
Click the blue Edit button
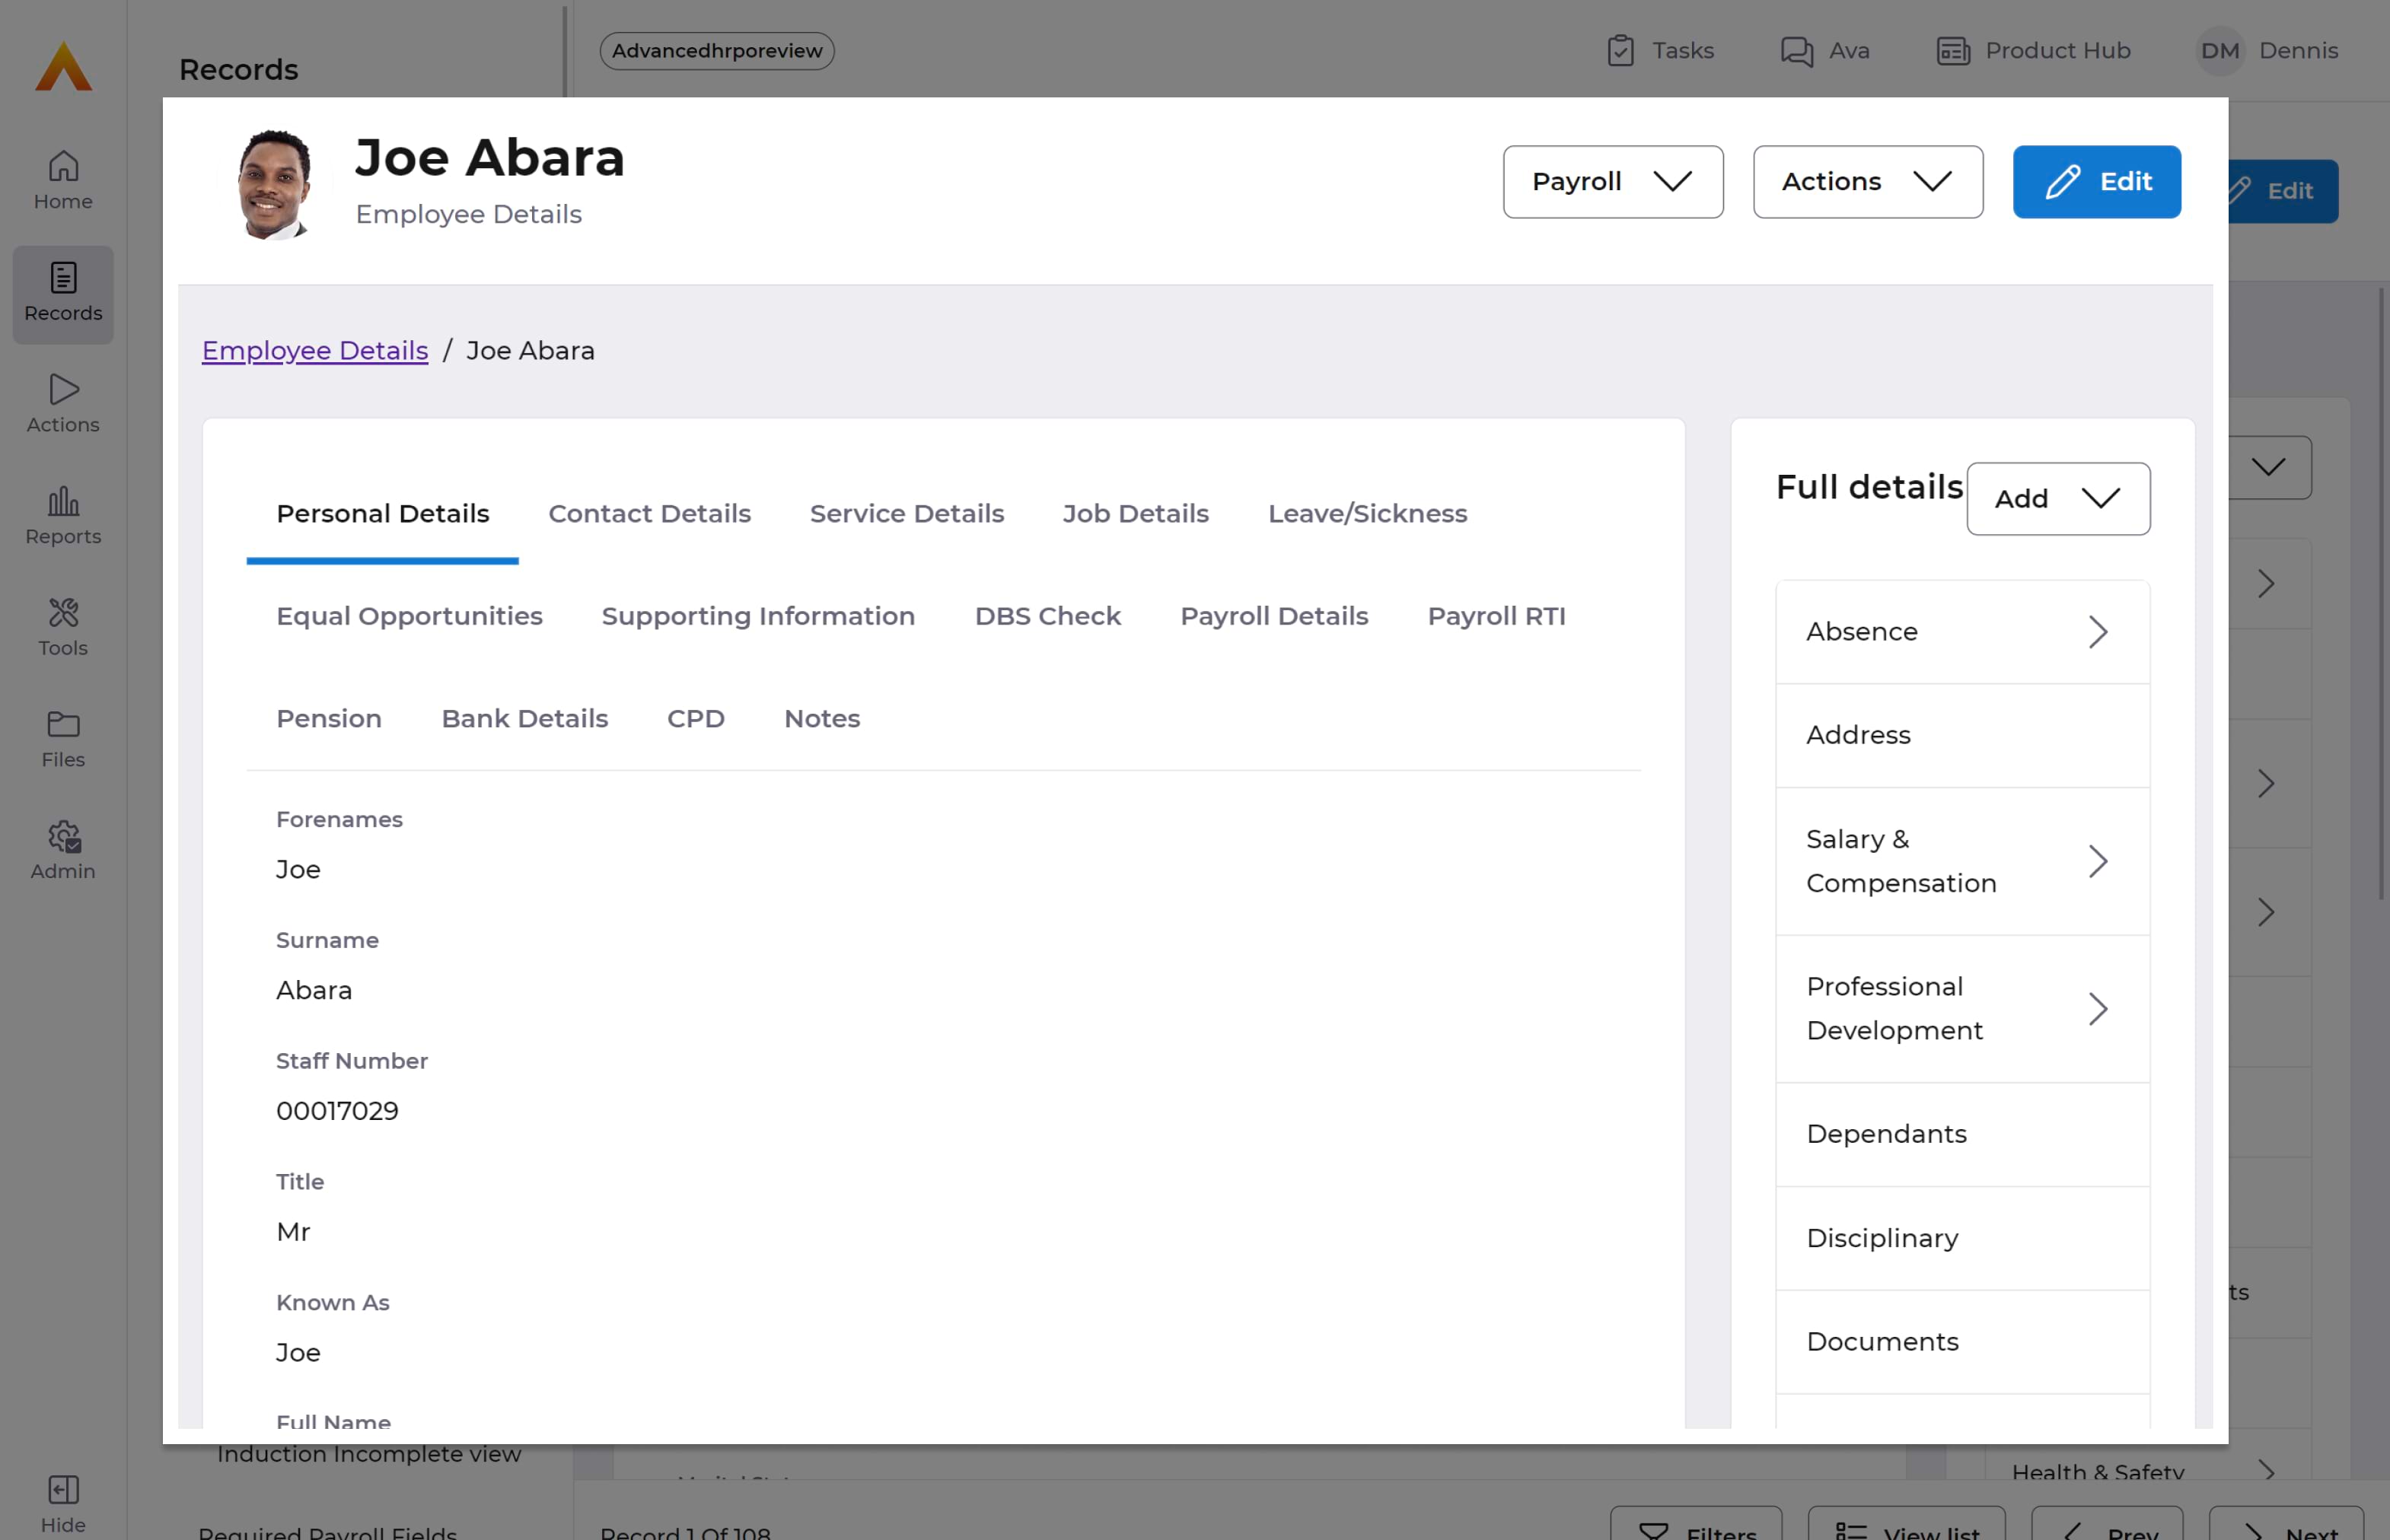(x=2096, y=181)
